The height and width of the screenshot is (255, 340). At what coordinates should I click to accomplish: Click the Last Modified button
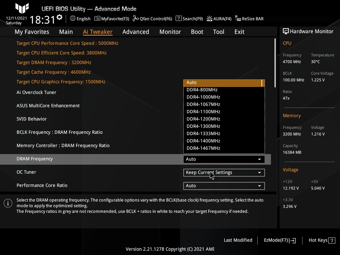pos(238,240)
